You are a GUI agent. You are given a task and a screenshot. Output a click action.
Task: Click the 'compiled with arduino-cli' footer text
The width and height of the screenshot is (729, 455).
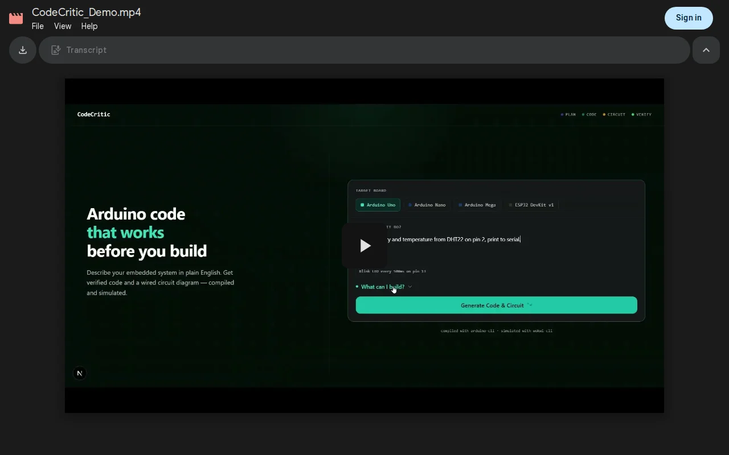(x=497, y=330)
